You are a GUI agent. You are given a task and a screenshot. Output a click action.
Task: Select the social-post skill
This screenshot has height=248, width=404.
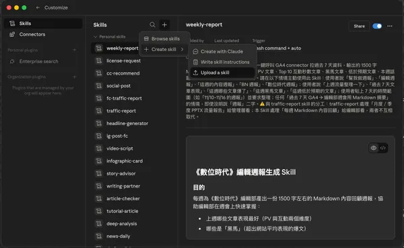tap(132, 85)
